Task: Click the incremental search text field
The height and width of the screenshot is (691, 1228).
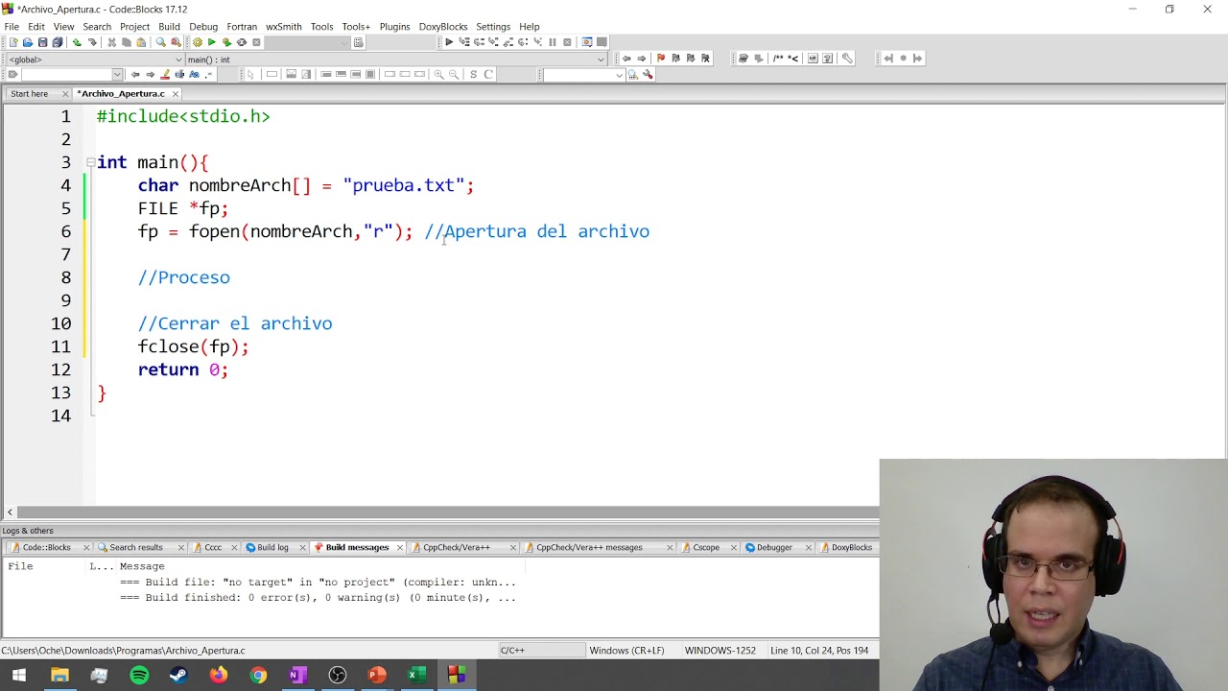Action: tap(65, 74)
